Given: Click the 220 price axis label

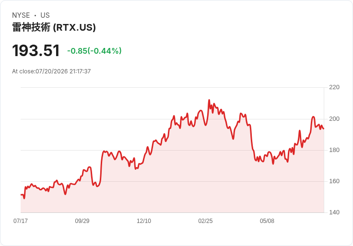Looking at the screenshot, I should pyautogui.click(x=334, y=87).
